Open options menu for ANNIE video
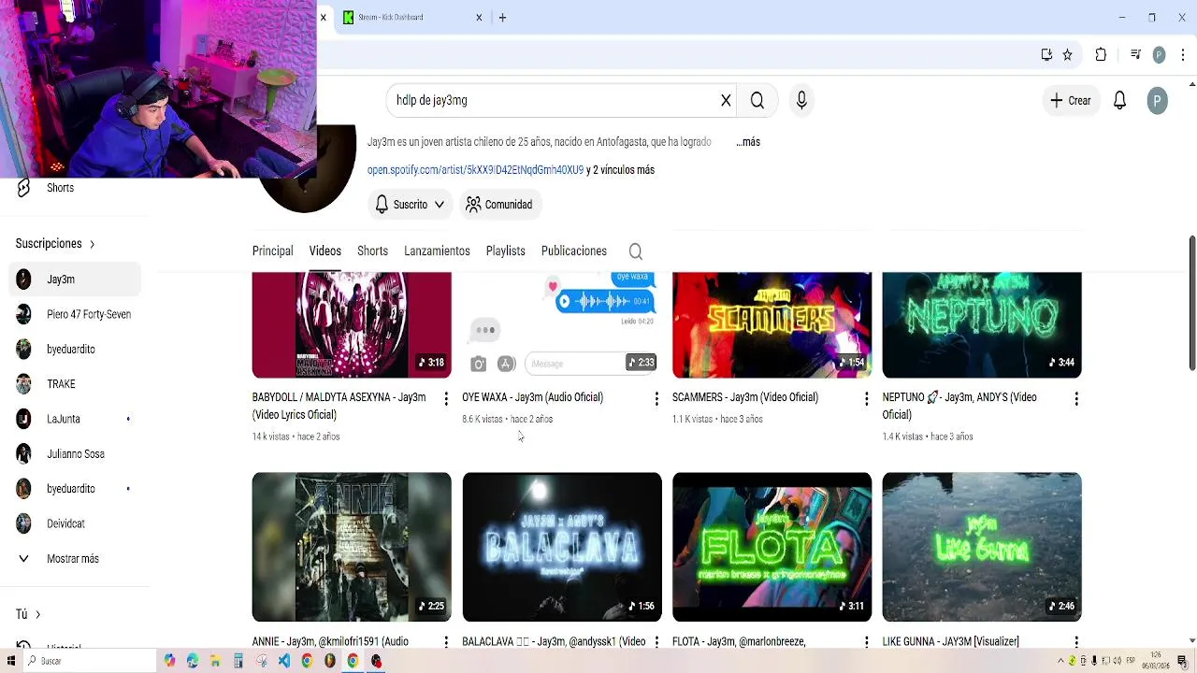The height and width of the screenshot is (673, 1197). (x=446, y=642)
